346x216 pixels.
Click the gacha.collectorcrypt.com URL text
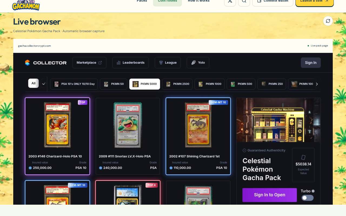pyautogui.click(x=34, y=46)
